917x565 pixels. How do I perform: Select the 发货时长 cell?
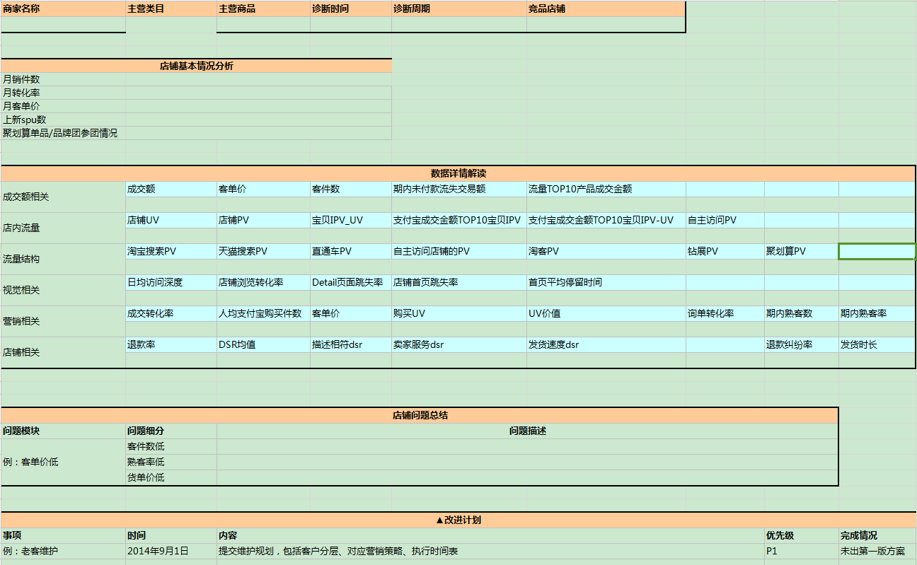point(877,344)
